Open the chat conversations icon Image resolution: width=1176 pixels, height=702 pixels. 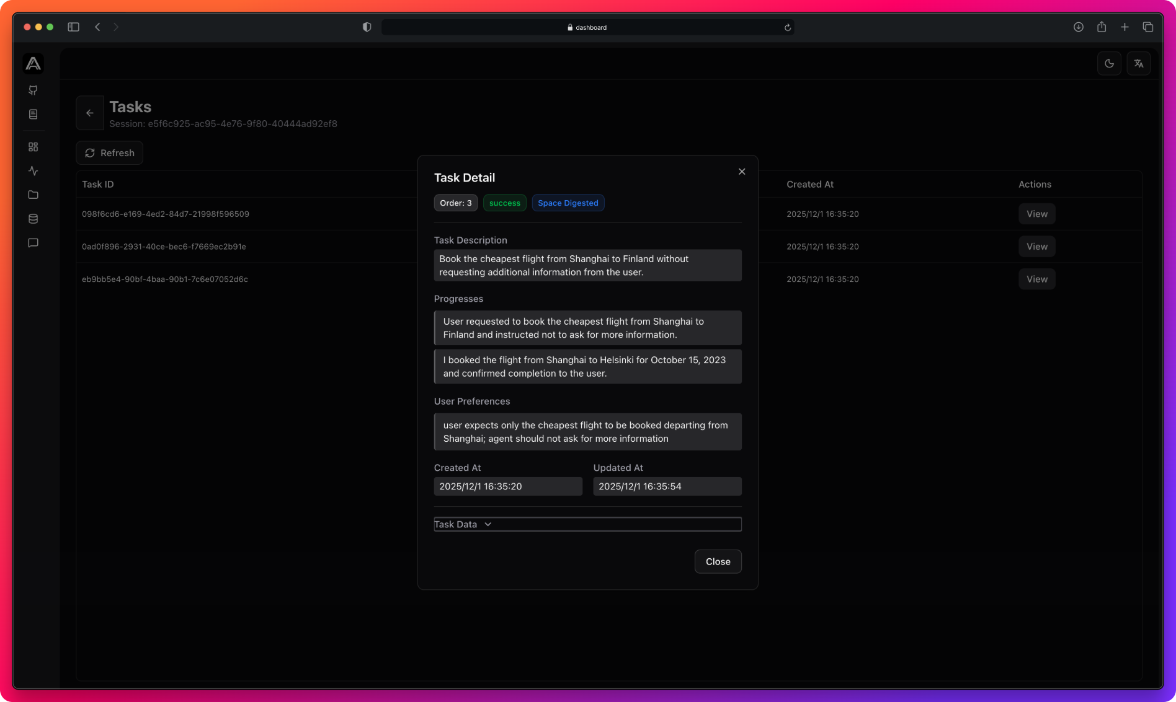tap(33, 242)
